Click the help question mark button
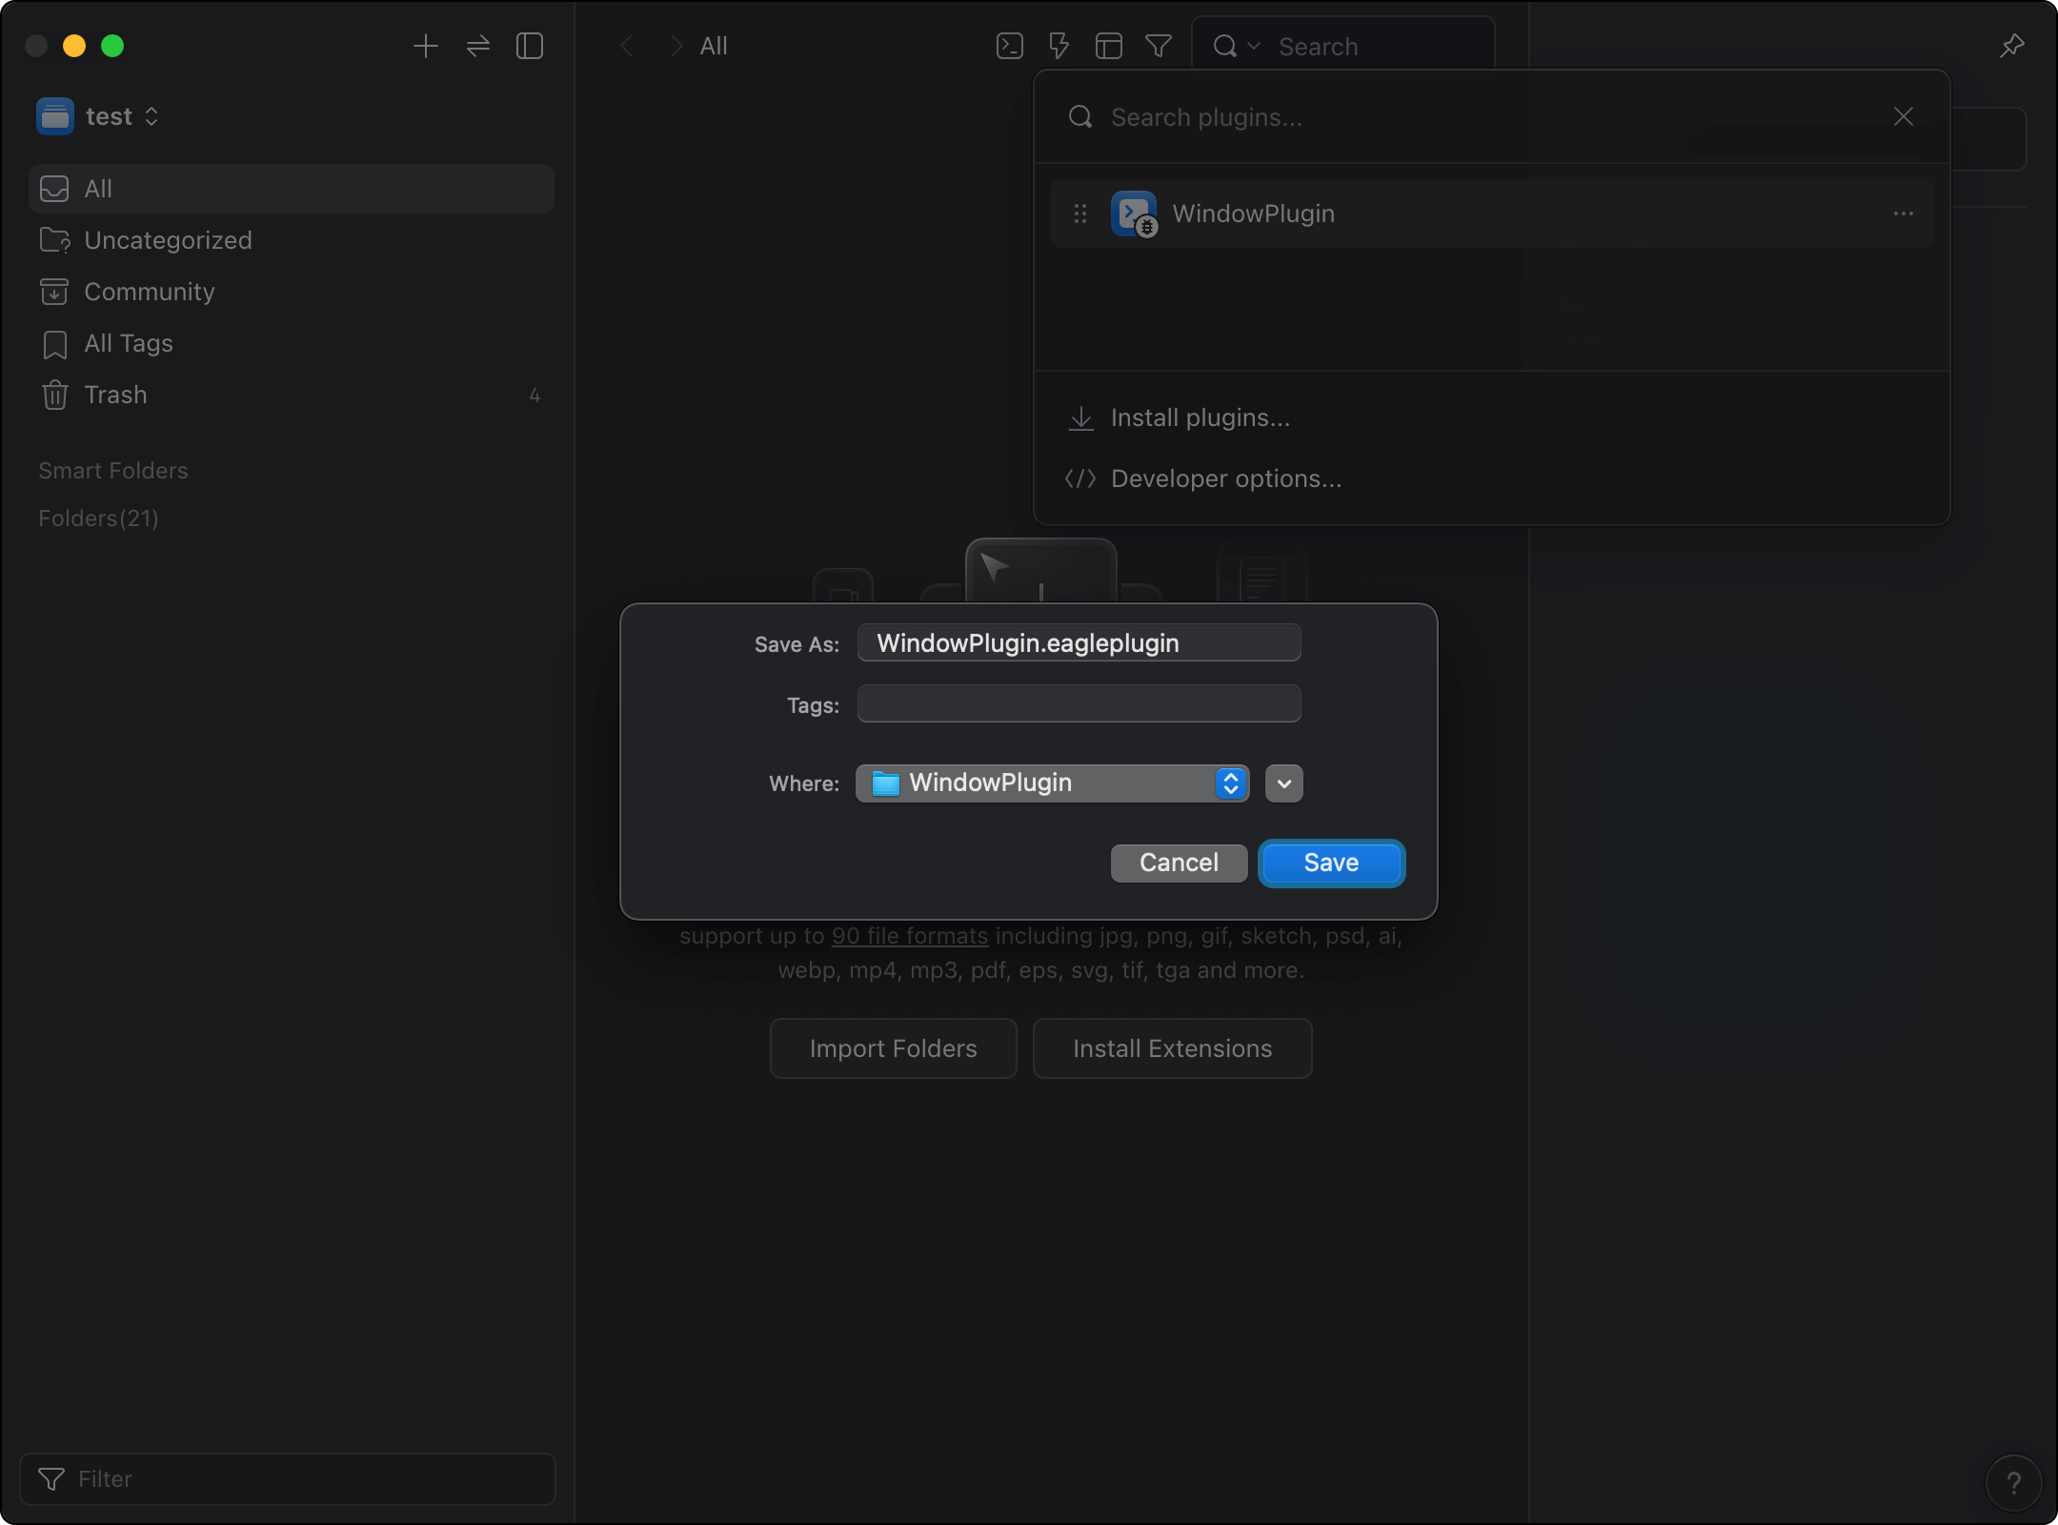Screen dimensions: 2058x1525 click(2012, 1482)
